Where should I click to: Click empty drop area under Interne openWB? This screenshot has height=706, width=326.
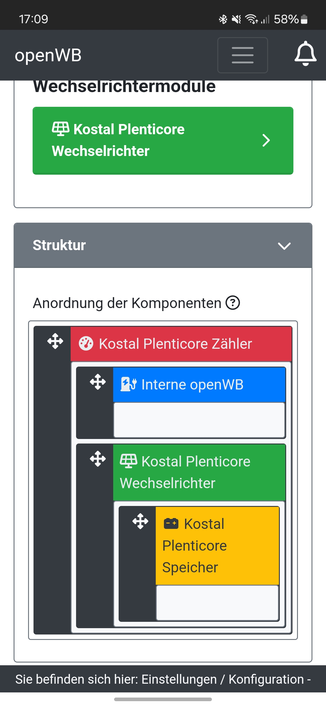(199, 420)
